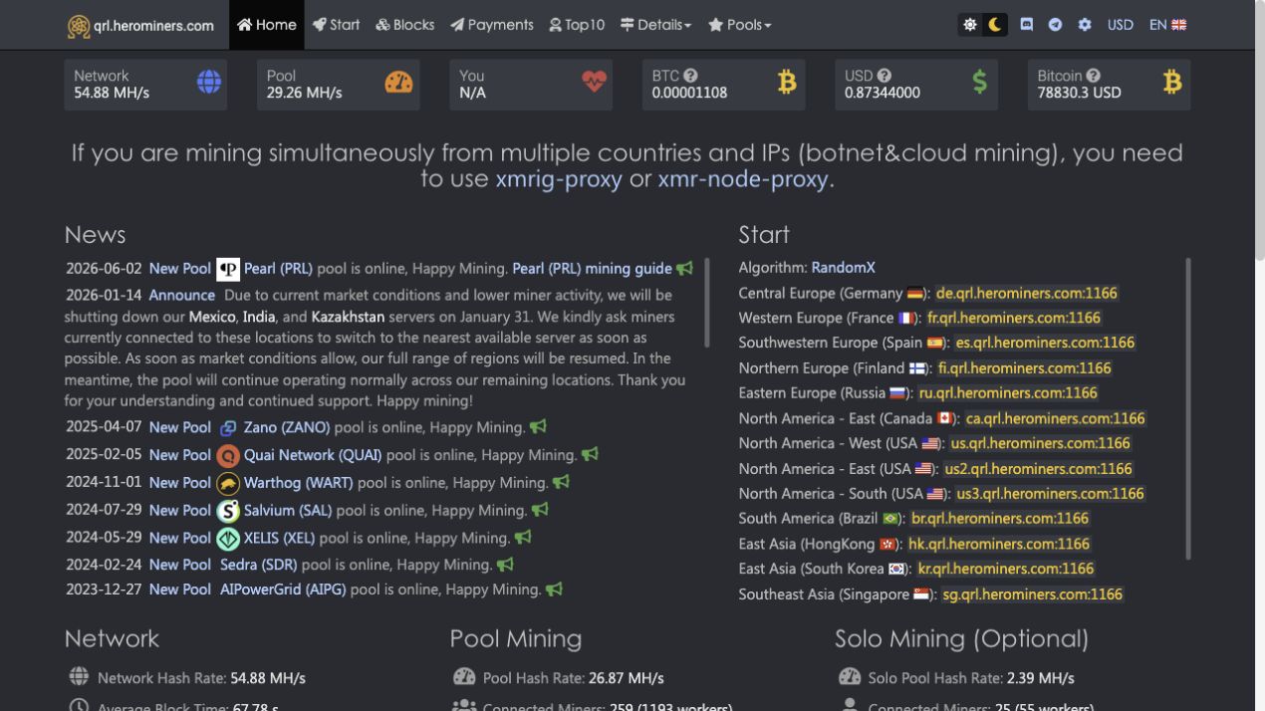The width and height of the screenshot is (1265, 711).
Task: Click us3.qrl.herominers.com:1166 address
Action: tap(1050, 494)
